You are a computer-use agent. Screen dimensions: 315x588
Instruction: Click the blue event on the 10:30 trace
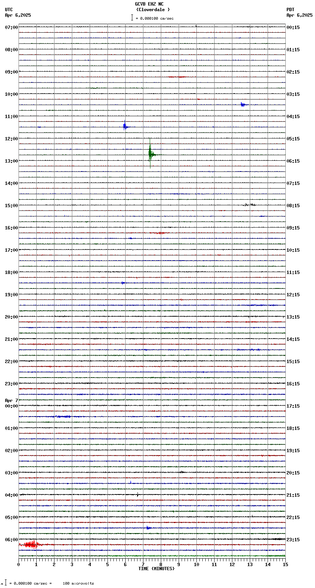click(x=243, y=105)
